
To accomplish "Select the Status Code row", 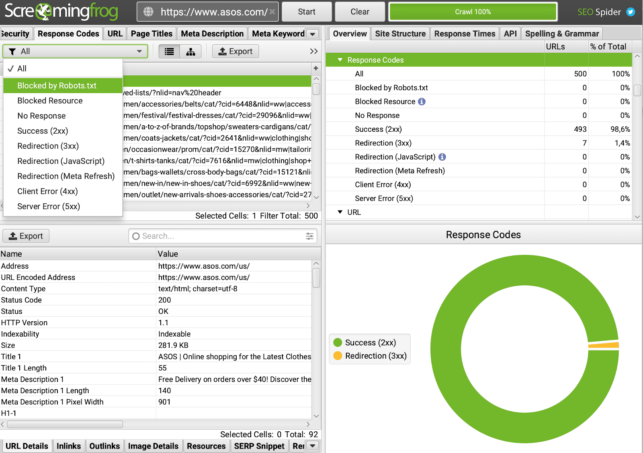I will 156,300.
